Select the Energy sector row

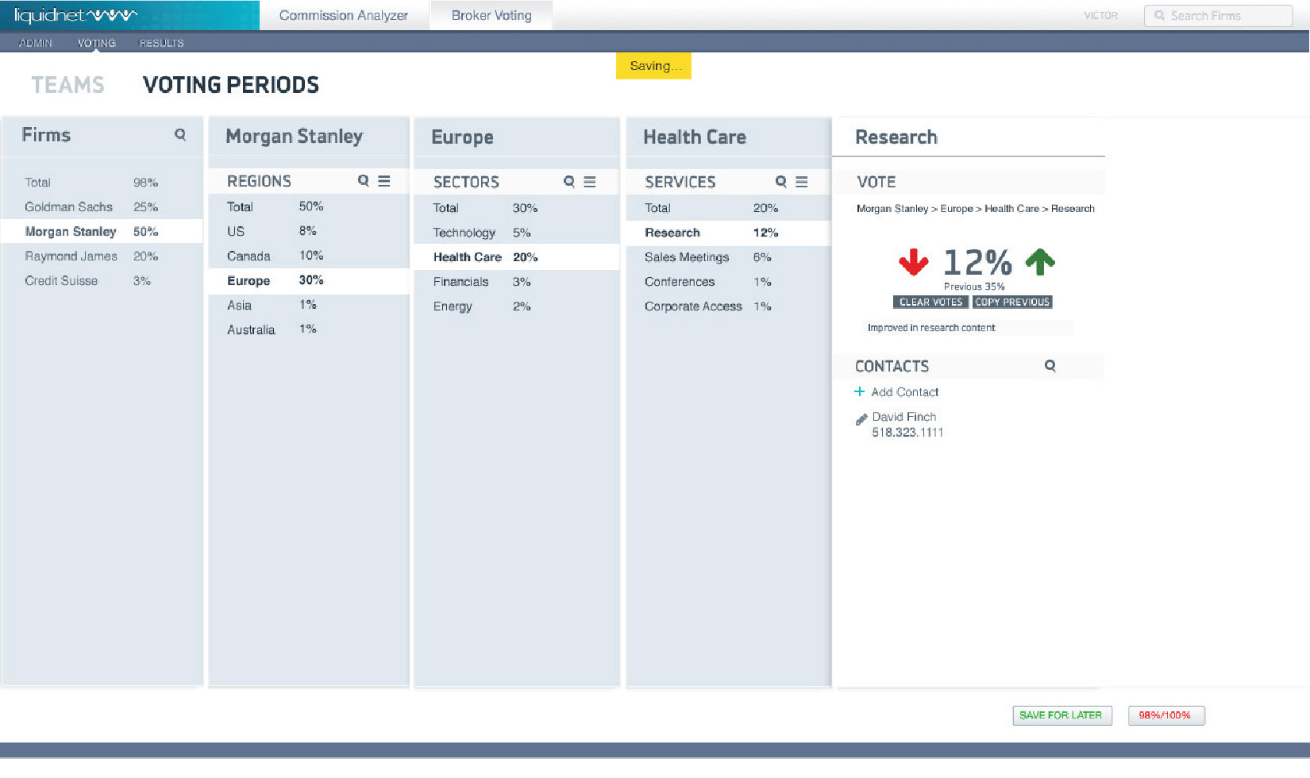click(x=516, y=306)
